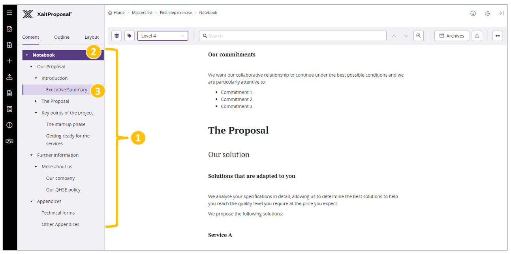
Task: Toggle full-width view with double-arrow button
Action: (x=498, y=36)
